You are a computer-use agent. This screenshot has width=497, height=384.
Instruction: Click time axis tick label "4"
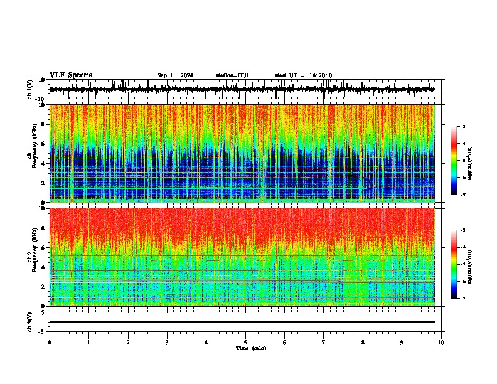206,343
